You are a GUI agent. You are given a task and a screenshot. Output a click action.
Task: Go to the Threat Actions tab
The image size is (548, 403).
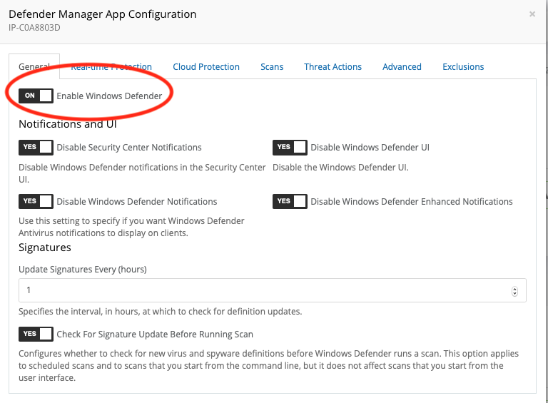[x=333, y=67]
